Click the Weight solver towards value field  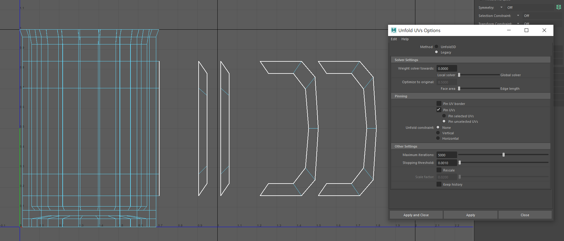coord(447,68)
